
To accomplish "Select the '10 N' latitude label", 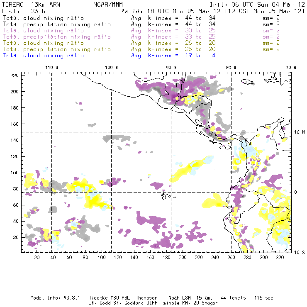I will pos(300,132).
